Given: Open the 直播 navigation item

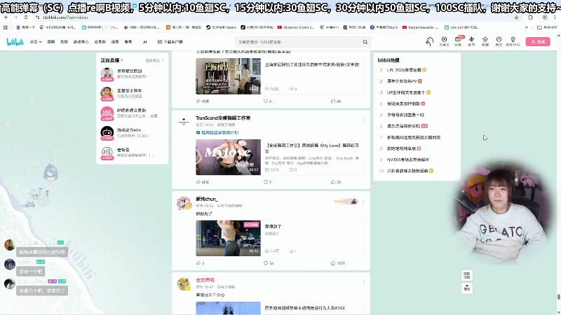Looking at the screenshot, I should (x=65, y=42).
